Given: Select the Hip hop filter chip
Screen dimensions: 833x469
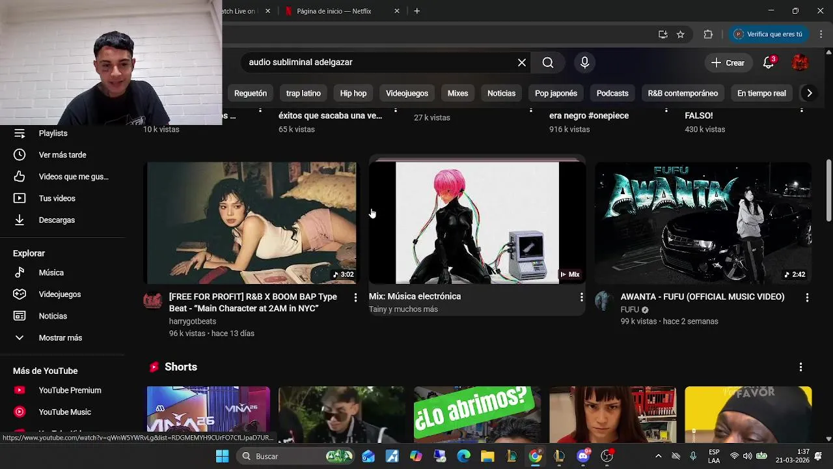Looking at the screenshot, I should pyautogui.click(x=353, y=93).
